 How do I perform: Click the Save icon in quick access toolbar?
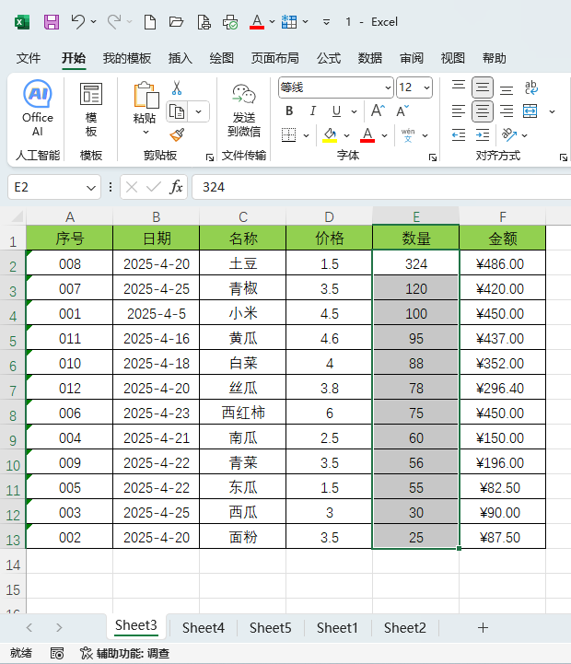[x=52, y=21]
